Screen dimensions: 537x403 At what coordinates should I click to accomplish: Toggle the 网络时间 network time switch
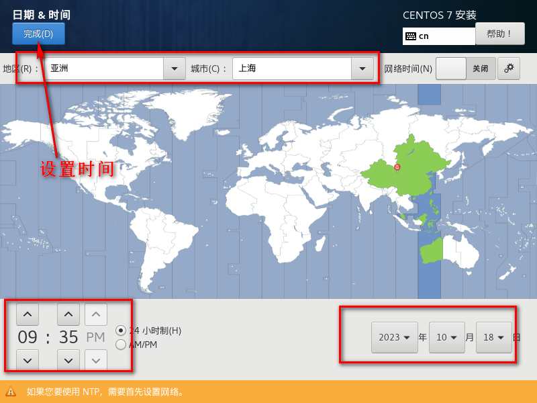(x=465, y=69)
